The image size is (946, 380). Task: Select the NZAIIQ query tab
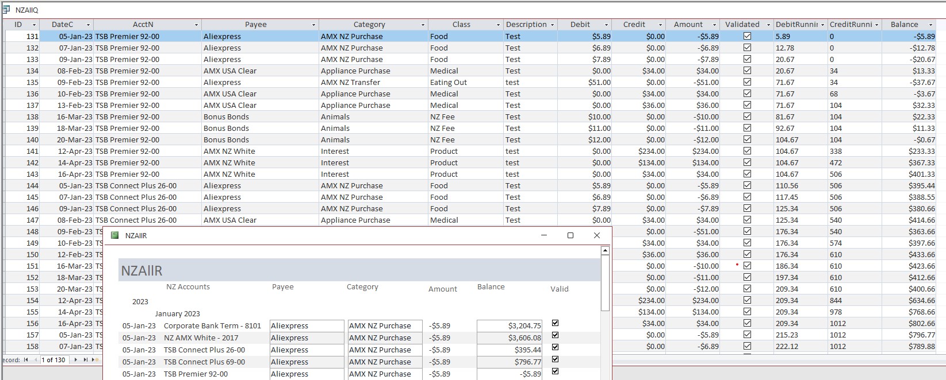[26, 10]
